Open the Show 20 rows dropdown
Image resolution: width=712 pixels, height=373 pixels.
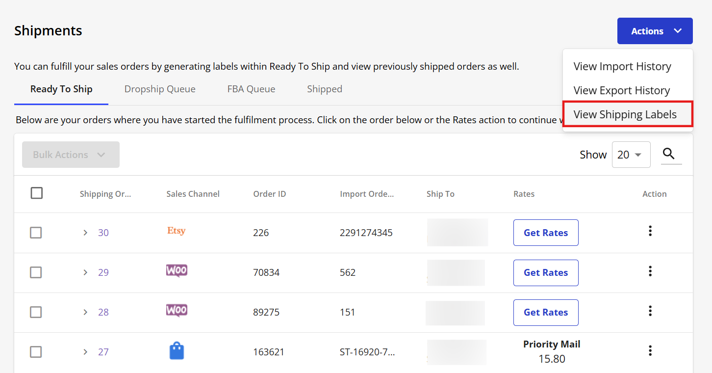(631, 155)
